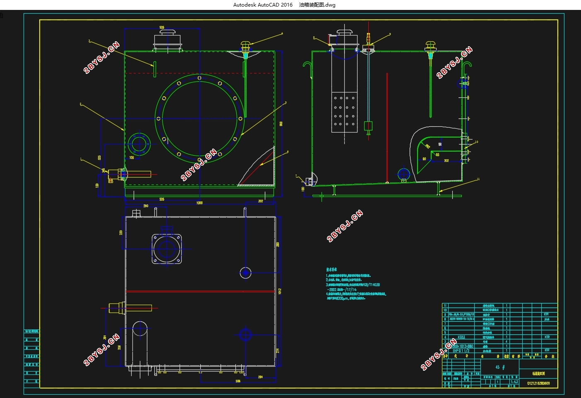Select row number '10' in the parts list
Image resolution: width=581 pixels, height=398 pixels.
(445, 310)
